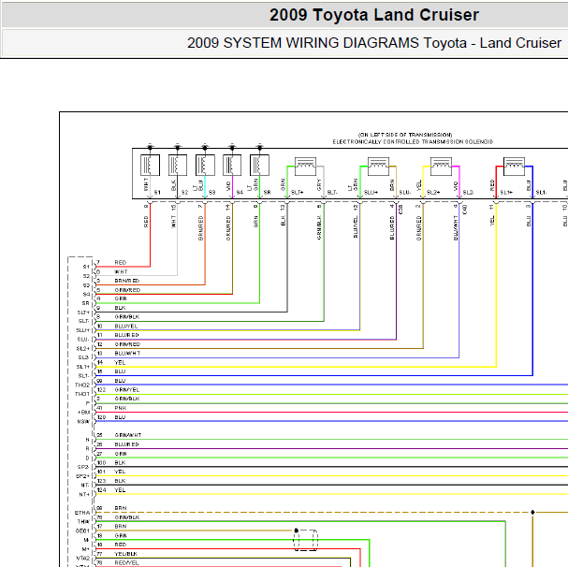Click the SR solenoid coil symbol
Screen dimensions: 568x567
(259, 166)
